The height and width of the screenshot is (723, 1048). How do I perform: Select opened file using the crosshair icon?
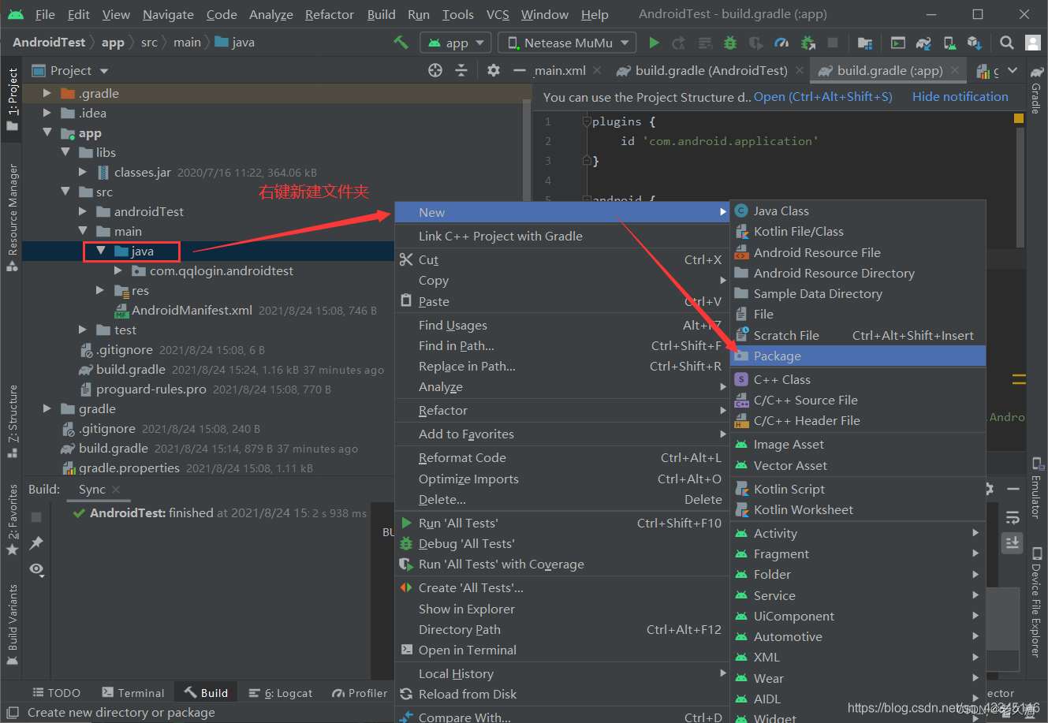[434, 70]
